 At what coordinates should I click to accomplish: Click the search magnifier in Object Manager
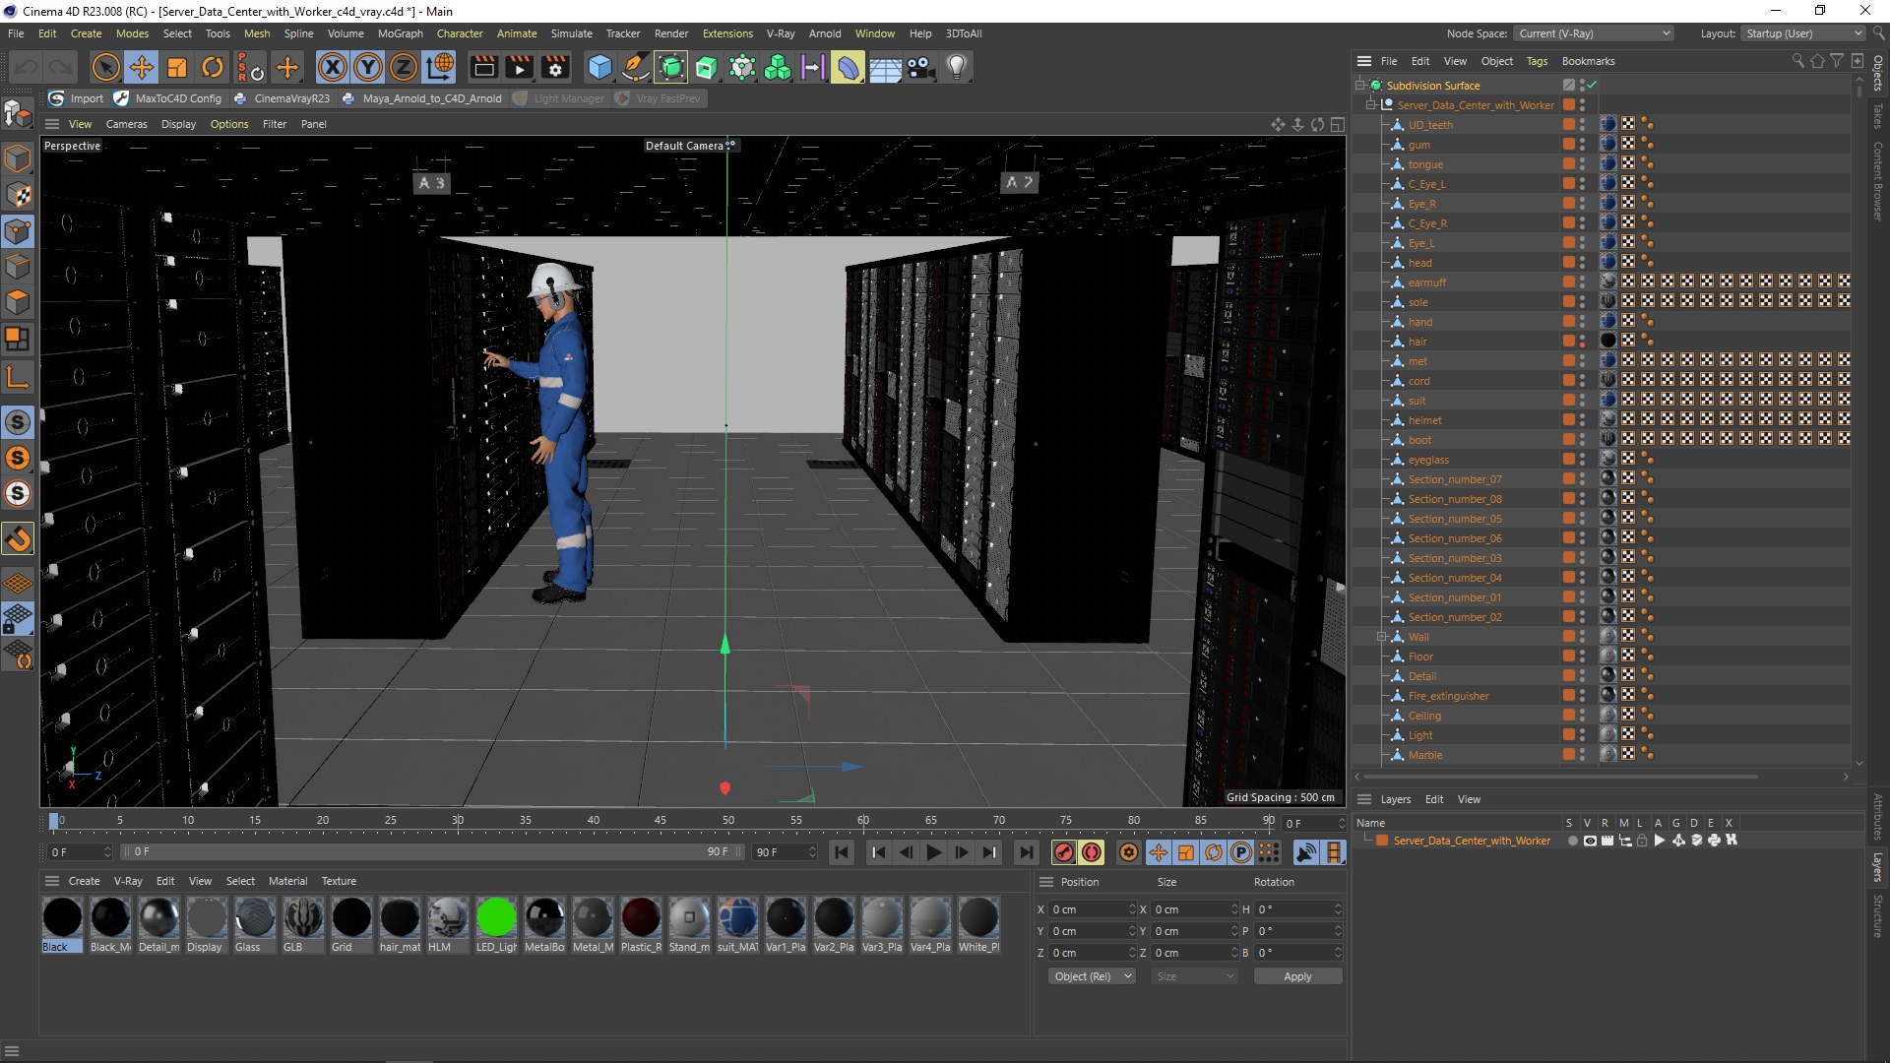[x=1798, y=61]
